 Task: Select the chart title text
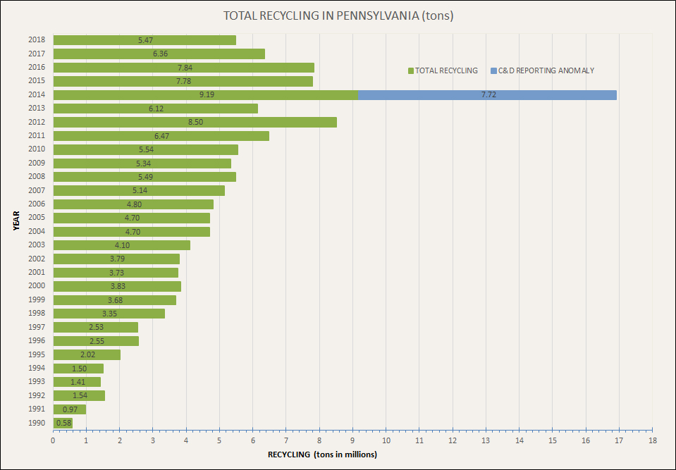point(338,15)
